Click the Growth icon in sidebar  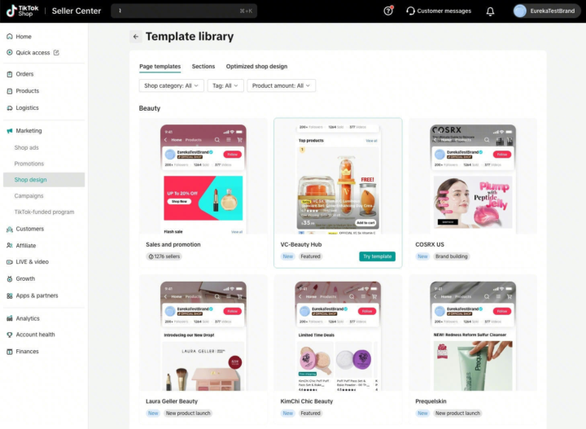coord(10,278)
